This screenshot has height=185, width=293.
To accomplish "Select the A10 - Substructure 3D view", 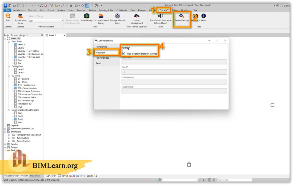I will (26, 85).
